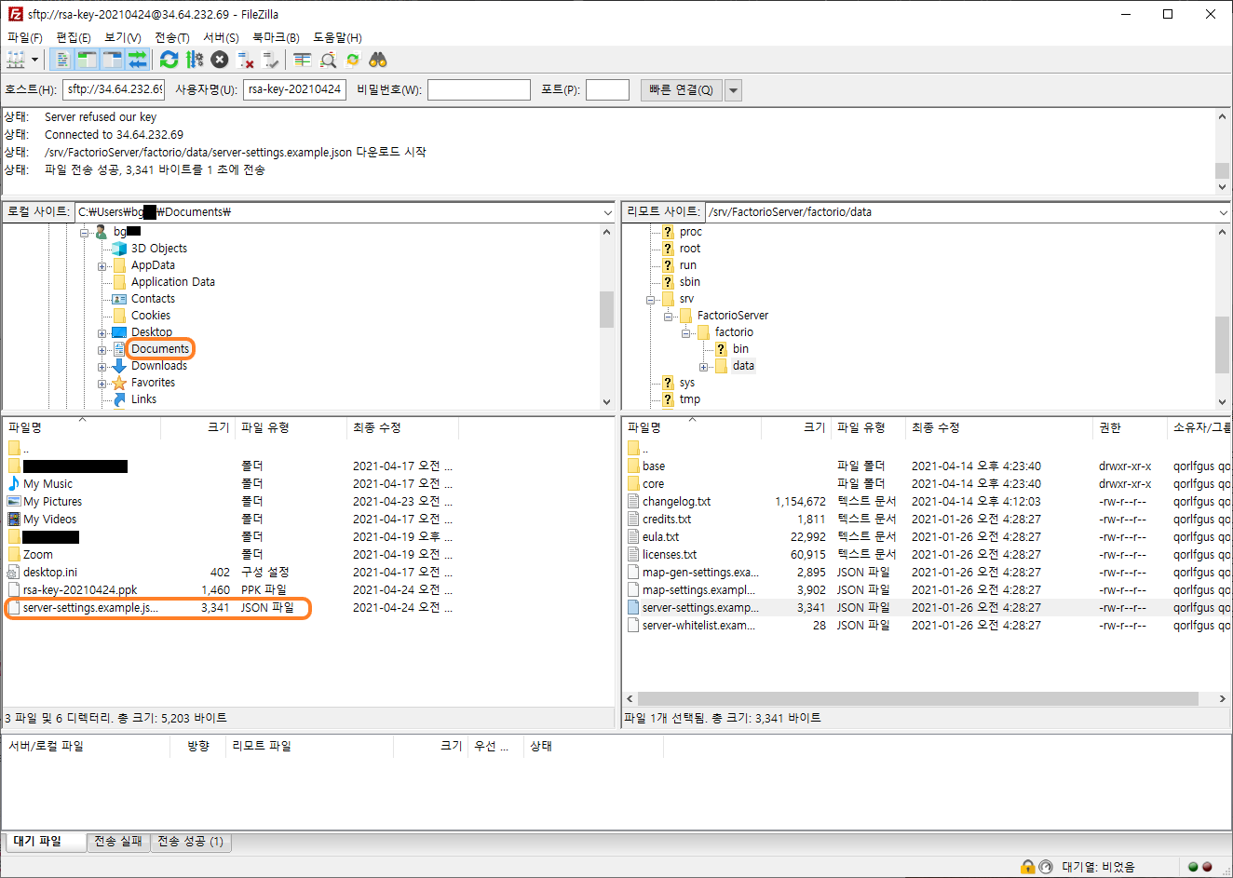This screenshot has width=1233, height=878.
Task: Expand the Favorites folder node
Action: (102, 384)
